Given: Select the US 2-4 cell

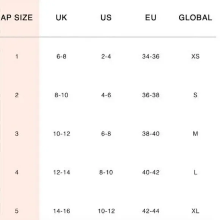Looking at the screenshot, I should 106,57.
